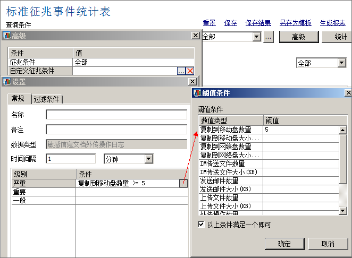
Task: Click scroll up arrow in threshold list
Action: (x=343, y=130)
